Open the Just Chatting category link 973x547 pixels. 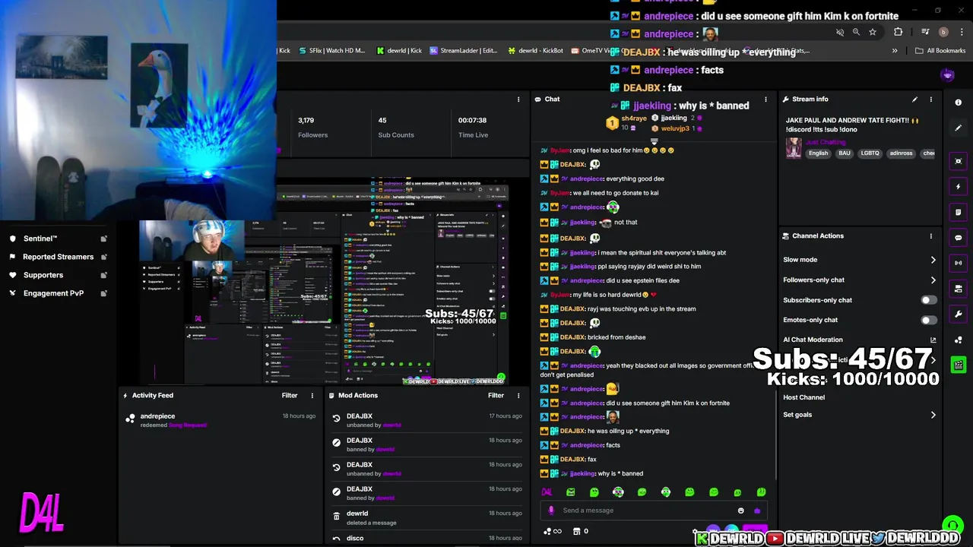coord(825,142)
